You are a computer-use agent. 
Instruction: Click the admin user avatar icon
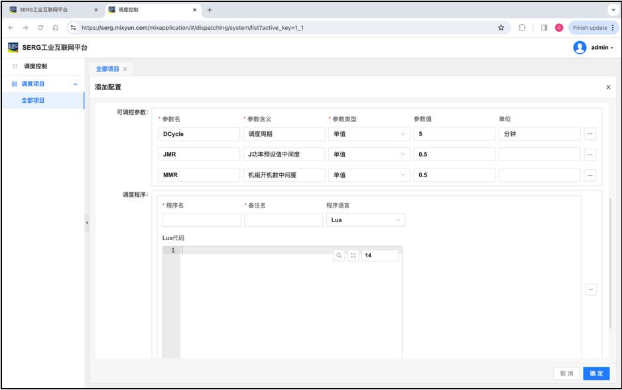(x=580, y=48)
